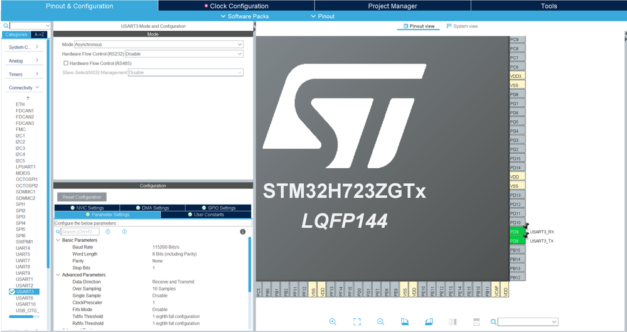This screenshot has width=627, height=332.
Task: Click the pin search magnifier icon
Action: [494, 321]
